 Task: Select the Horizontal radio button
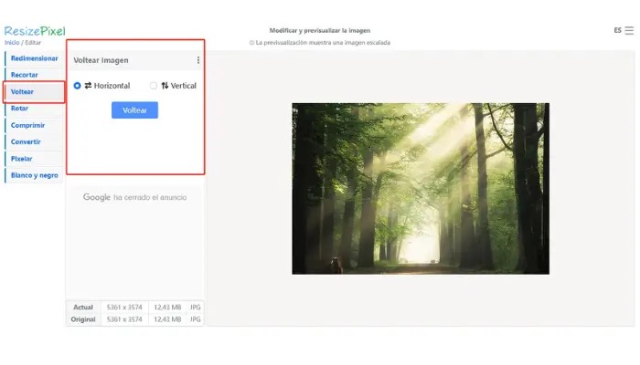coord(77,86)
